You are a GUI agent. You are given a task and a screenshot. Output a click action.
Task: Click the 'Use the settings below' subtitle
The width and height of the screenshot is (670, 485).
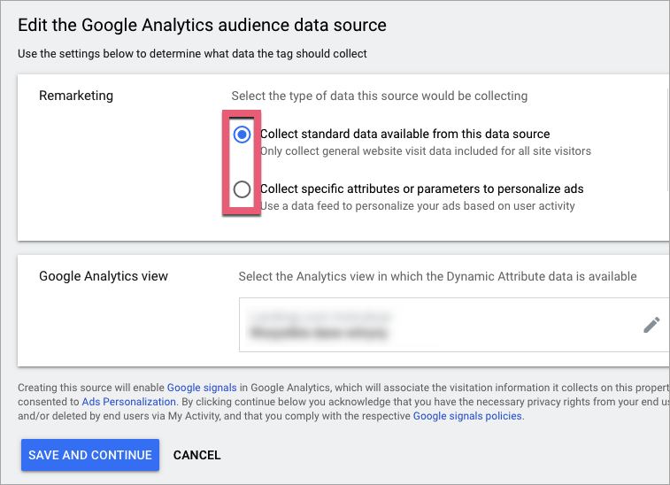pyautogui.click(x=192, y=54)
